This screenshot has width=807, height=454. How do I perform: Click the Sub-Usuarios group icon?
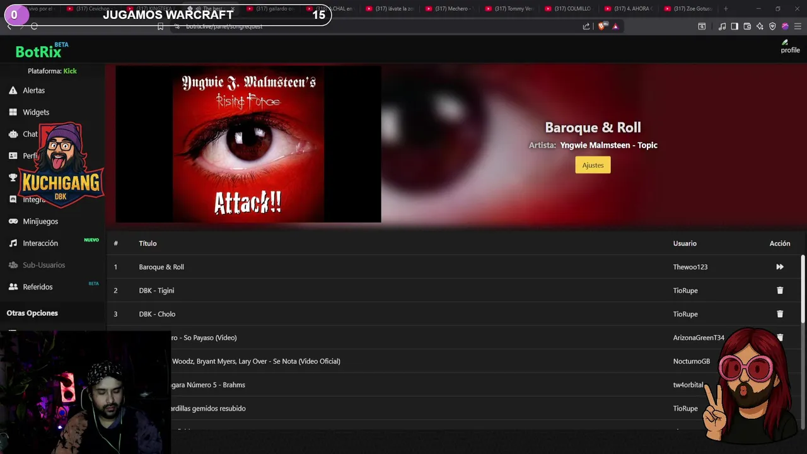(x=13, y=265)
